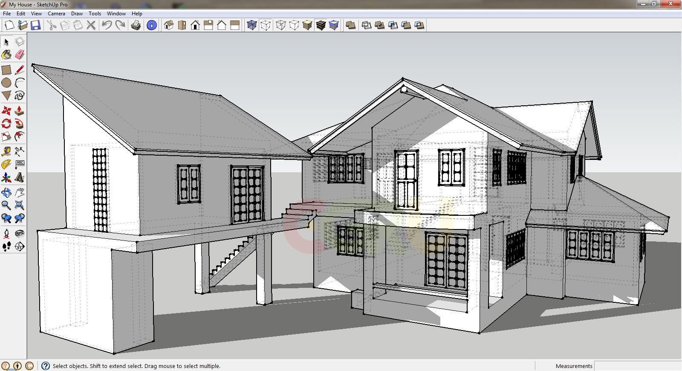Switch to the Iso standard view

[169, 25]
